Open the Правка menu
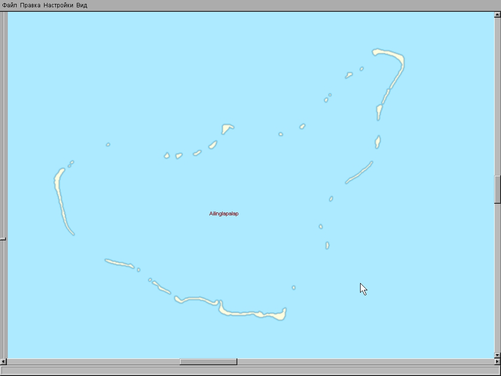The image size is (501, 376). [x=30, y=5]
